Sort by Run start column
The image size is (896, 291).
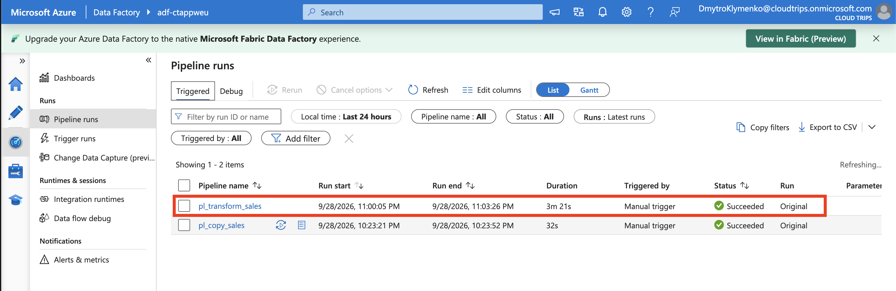coord(341,185)
